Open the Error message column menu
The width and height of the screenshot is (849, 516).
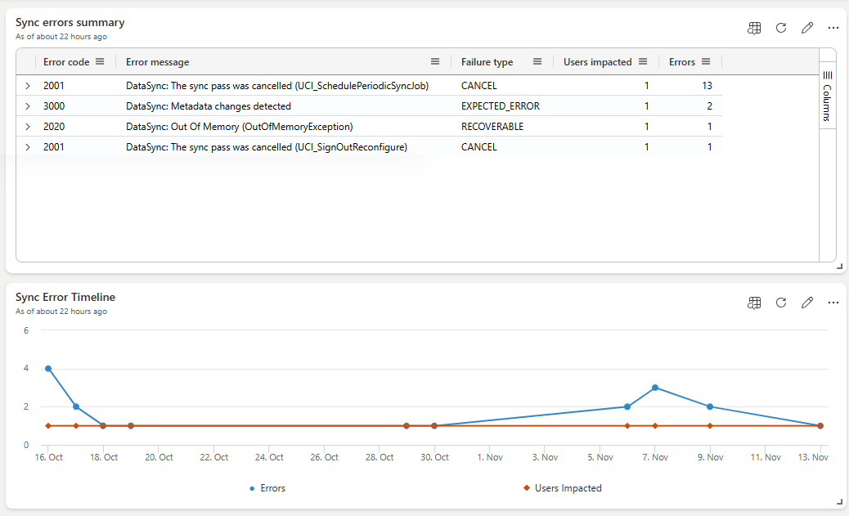coord(435,61)
